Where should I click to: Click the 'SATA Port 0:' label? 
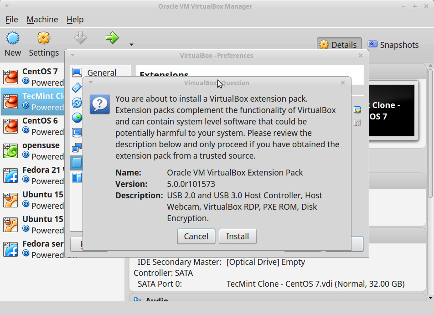click(160, 284)
